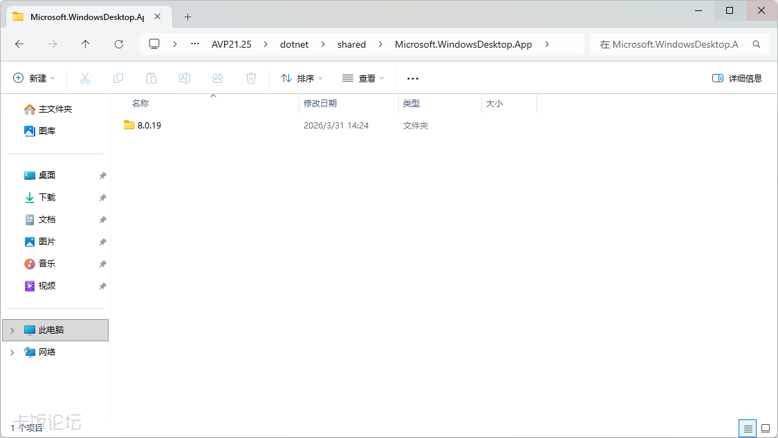Toggle the 详细信息 details pane
This screenshot has width=778, height=438.
click(737, 78)
